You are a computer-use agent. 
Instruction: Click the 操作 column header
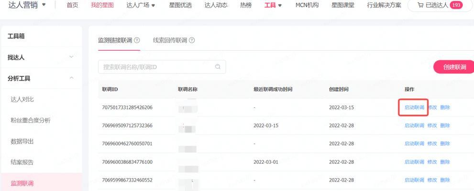pyautogui.click(x=409, y=89)
